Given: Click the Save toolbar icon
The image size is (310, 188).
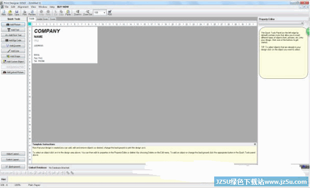Looking at the screenshot, I should (17, 13).
